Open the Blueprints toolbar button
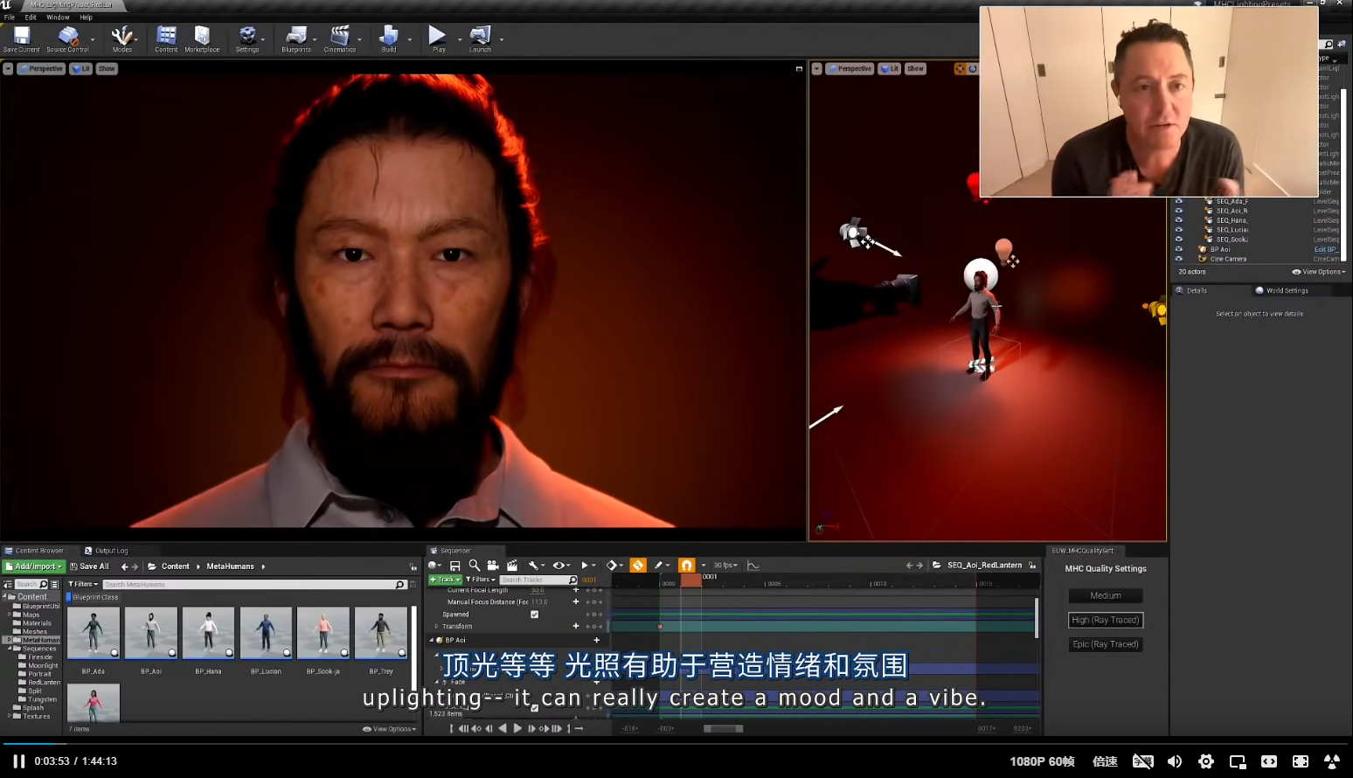Viewport: 1353px width, 778px height. [296, 38]
